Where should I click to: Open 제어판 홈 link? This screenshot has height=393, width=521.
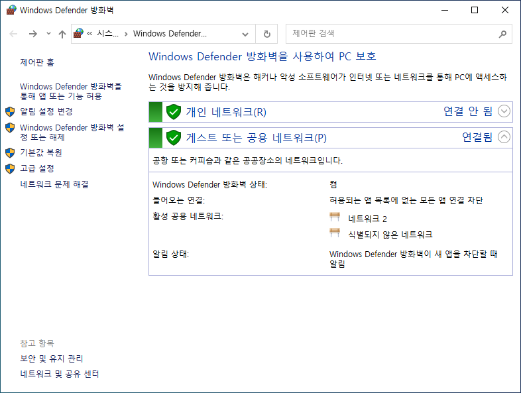(37, 62)
